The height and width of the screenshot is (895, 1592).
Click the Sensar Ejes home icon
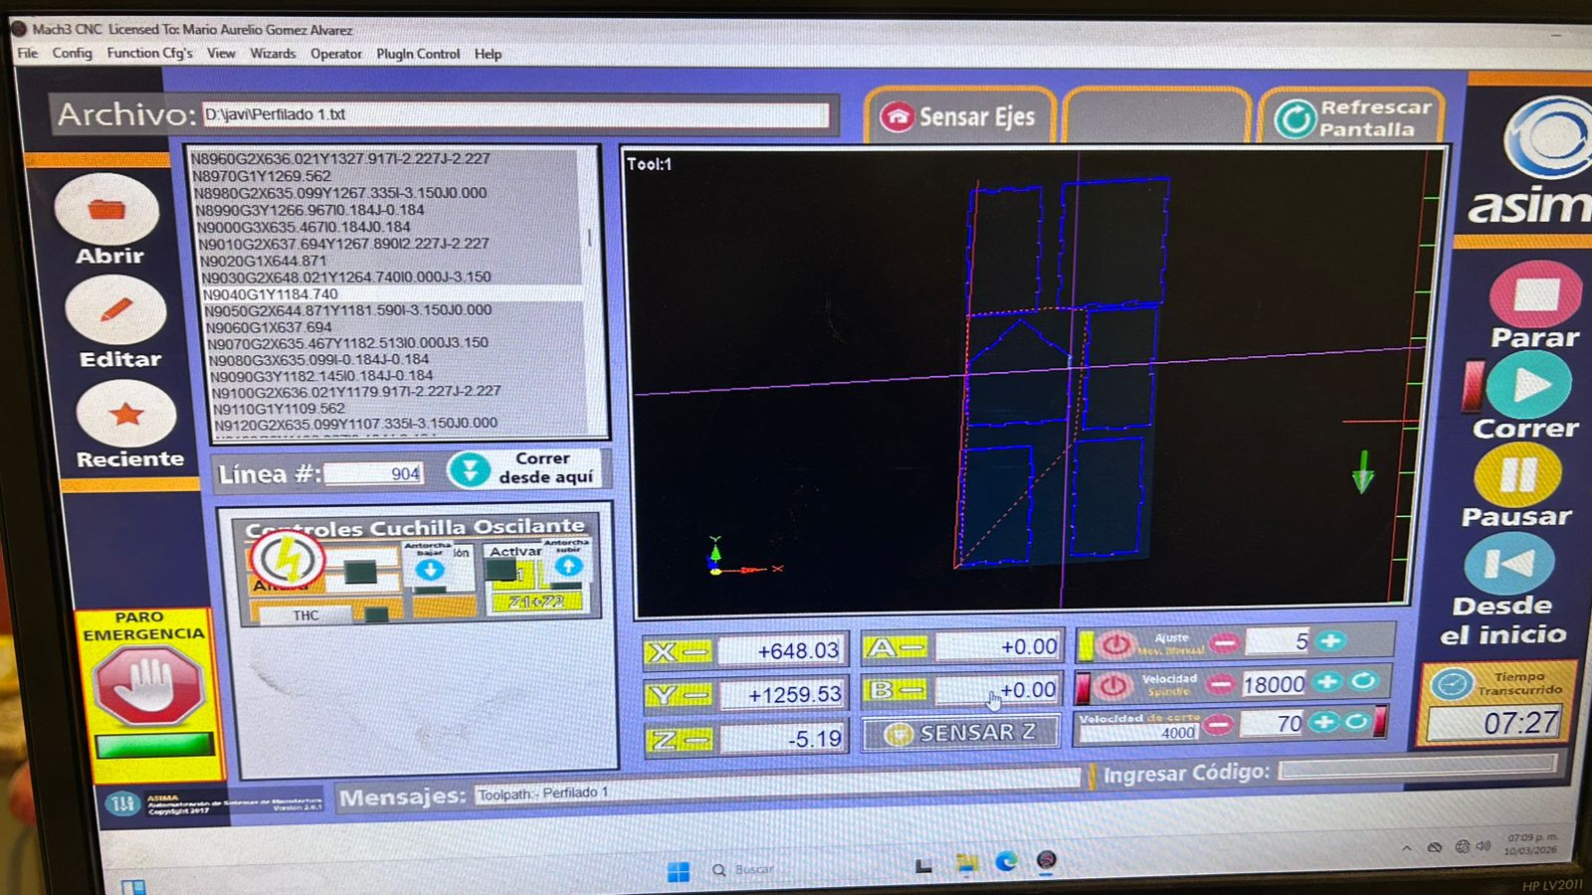pos(898,116)
